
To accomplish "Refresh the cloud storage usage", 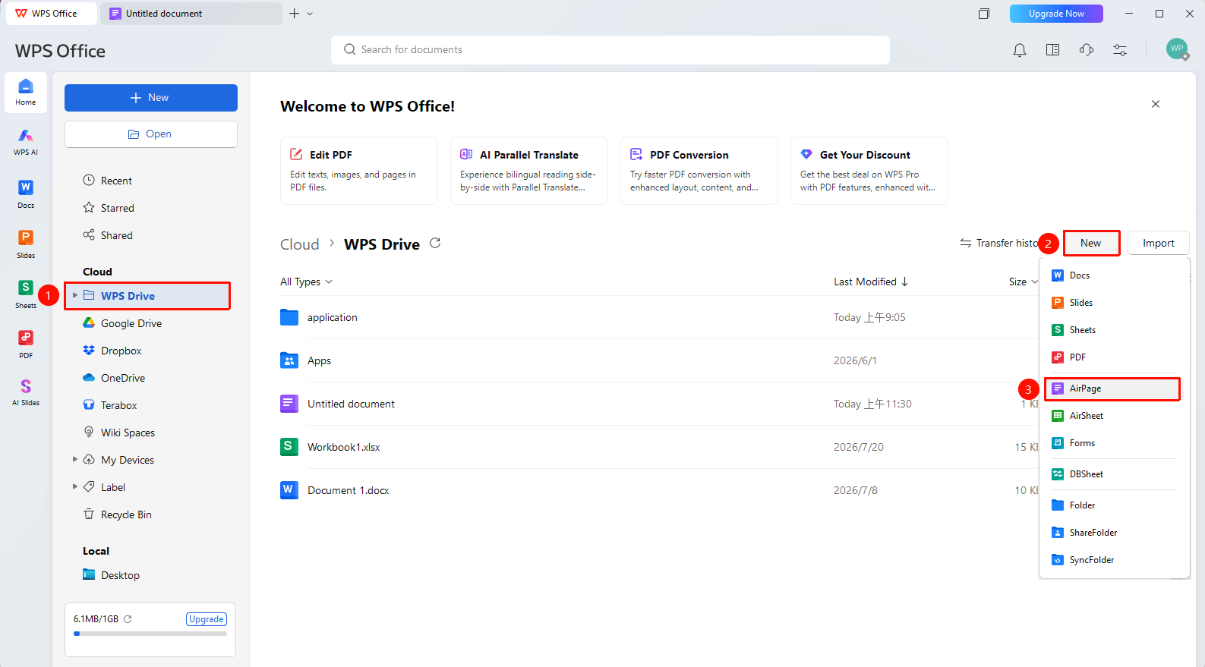I will [128, 619].
